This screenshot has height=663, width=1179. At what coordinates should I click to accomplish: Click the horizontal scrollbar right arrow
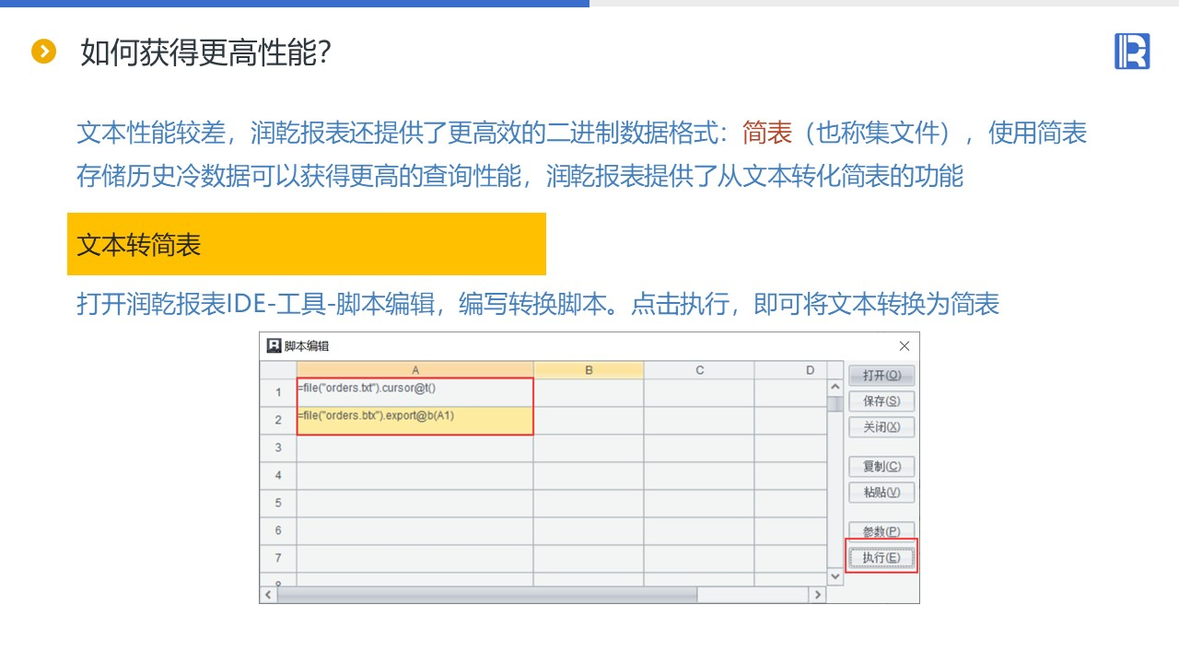(x=817, y=595)
